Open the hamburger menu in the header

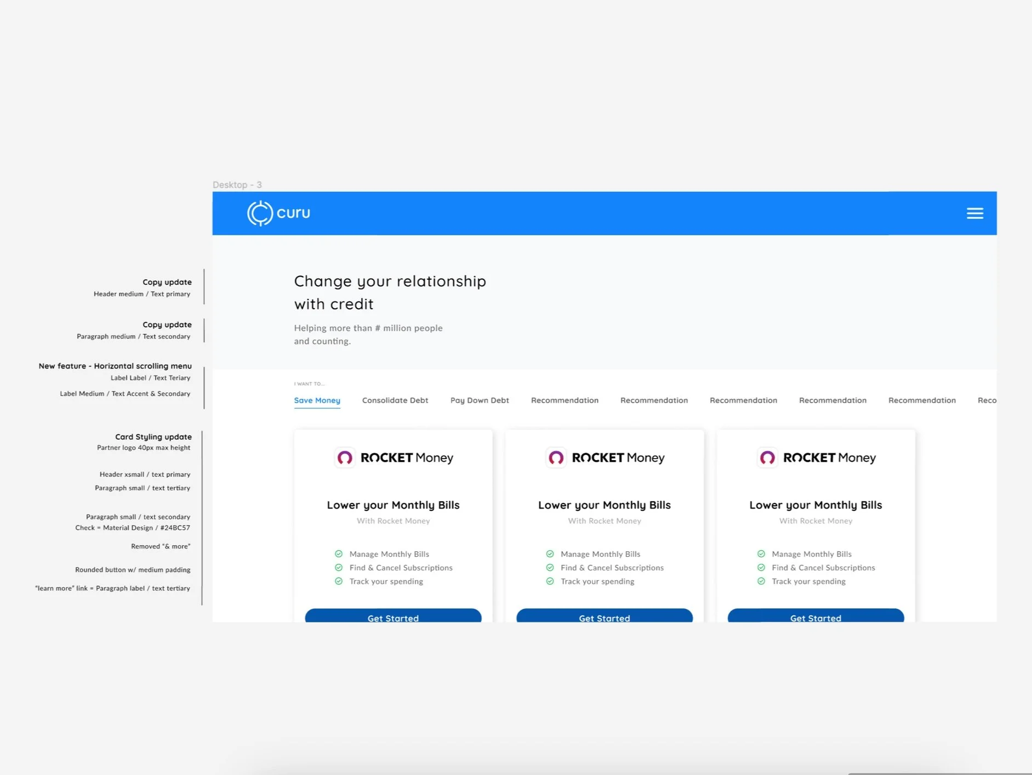[974, 213]
